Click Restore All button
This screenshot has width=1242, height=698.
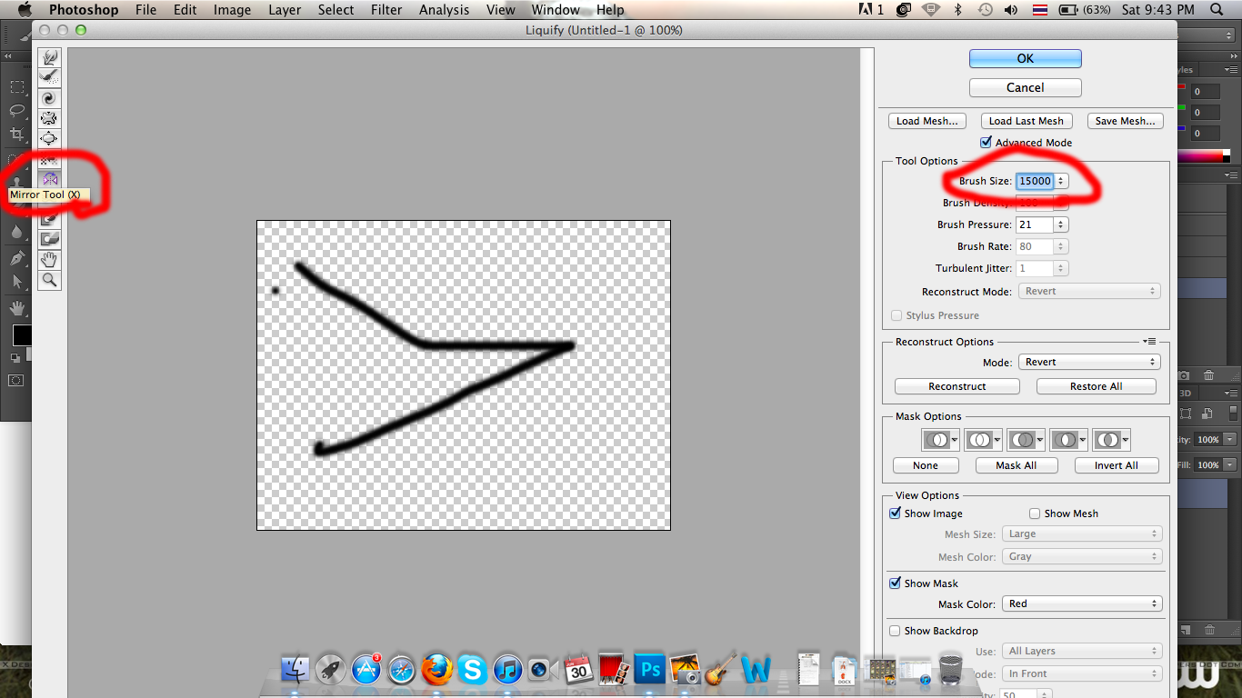click(x=1097, y=386)
